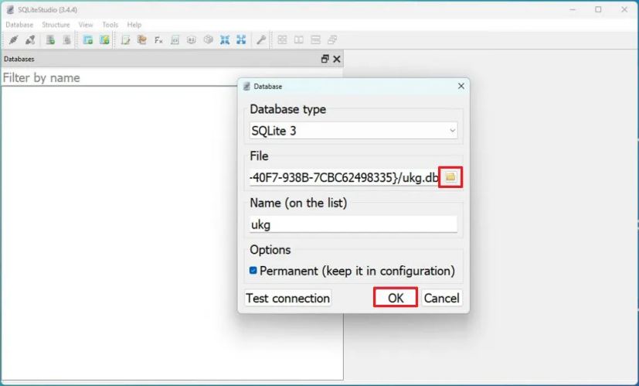The image size is (639, 386).
Task: Click the wrench configuration icon
Action: pyautogui.click(x=261, y=39)
